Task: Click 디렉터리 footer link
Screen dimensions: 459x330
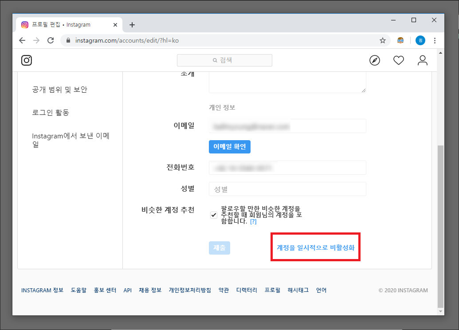Action: 247,290
